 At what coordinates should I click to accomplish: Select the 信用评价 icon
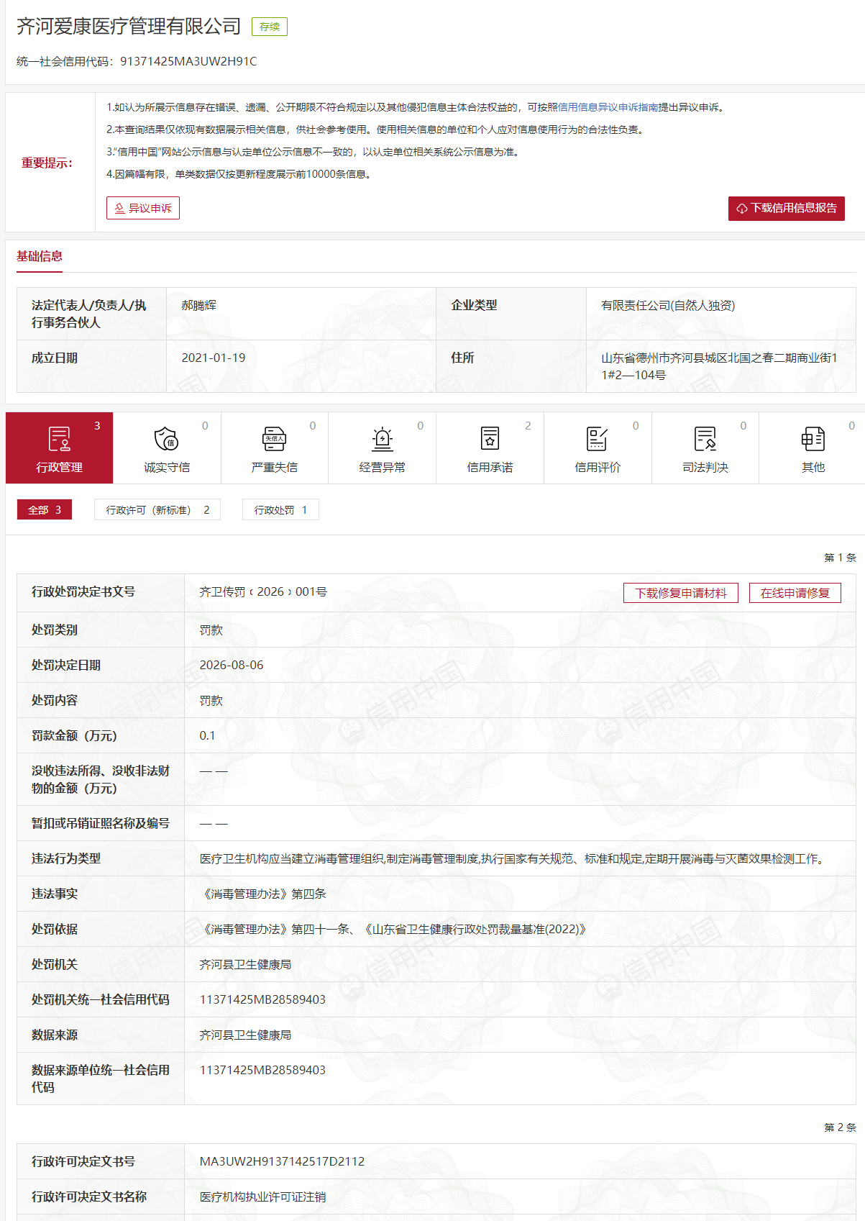coord(598,438)
